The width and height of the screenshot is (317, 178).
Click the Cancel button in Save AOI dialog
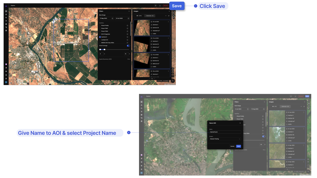tap(232, 146)
